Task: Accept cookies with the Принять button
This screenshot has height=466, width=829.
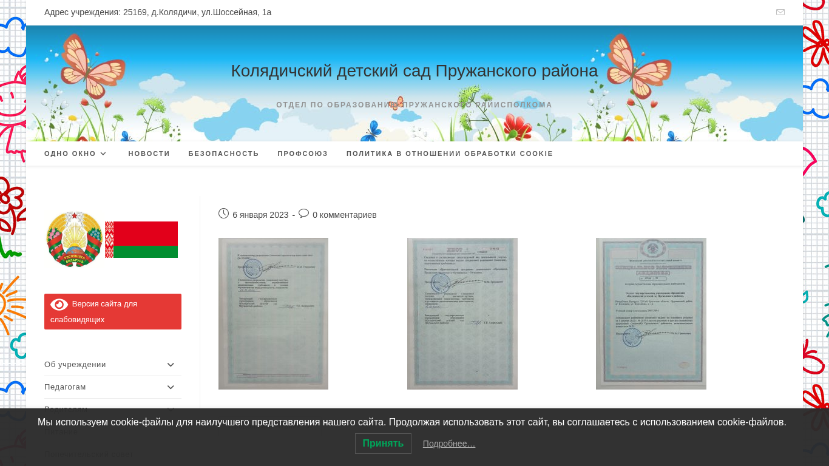Action: coord(383,444)
